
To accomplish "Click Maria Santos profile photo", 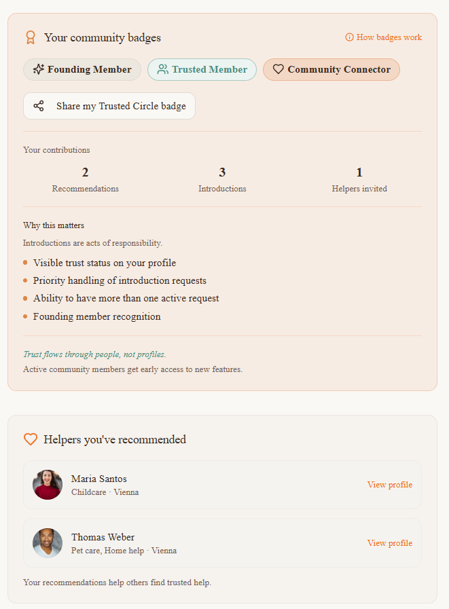I will click(48, 485).
